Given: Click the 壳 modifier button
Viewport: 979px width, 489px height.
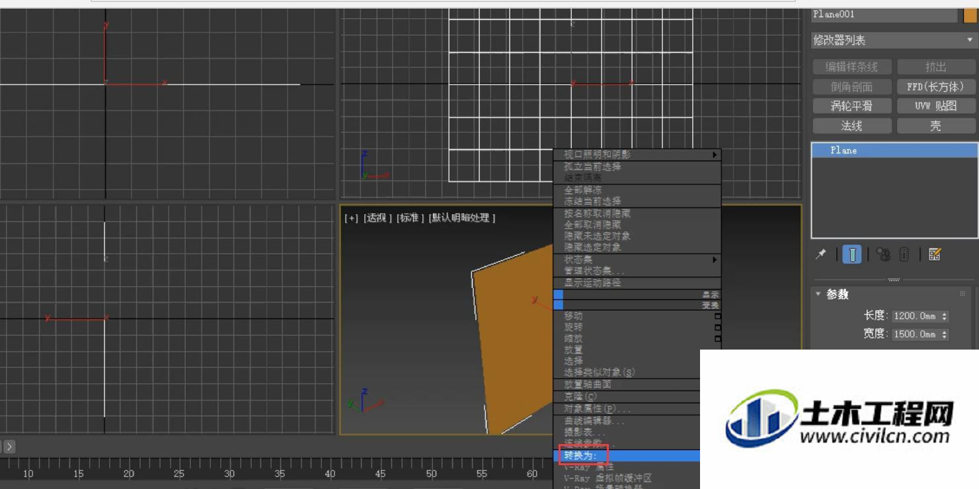Looking at the screenshot, I should [936, 126].
